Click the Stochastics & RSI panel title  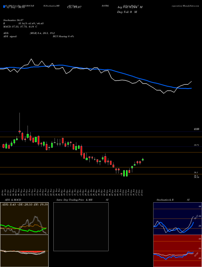[173, 200]
